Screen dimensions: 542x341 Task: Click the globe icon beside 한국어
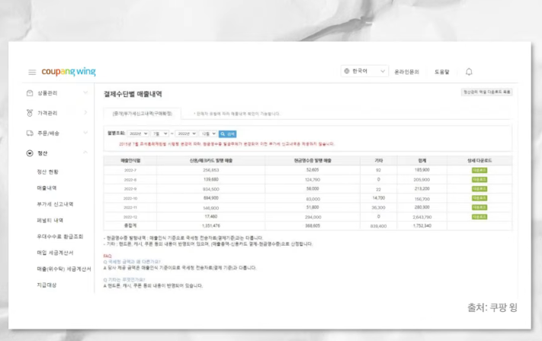[x=347, y=71]
